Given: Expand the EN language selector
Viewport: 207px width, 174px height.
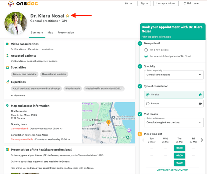Looking at the screenshot, I should [128, 4].
